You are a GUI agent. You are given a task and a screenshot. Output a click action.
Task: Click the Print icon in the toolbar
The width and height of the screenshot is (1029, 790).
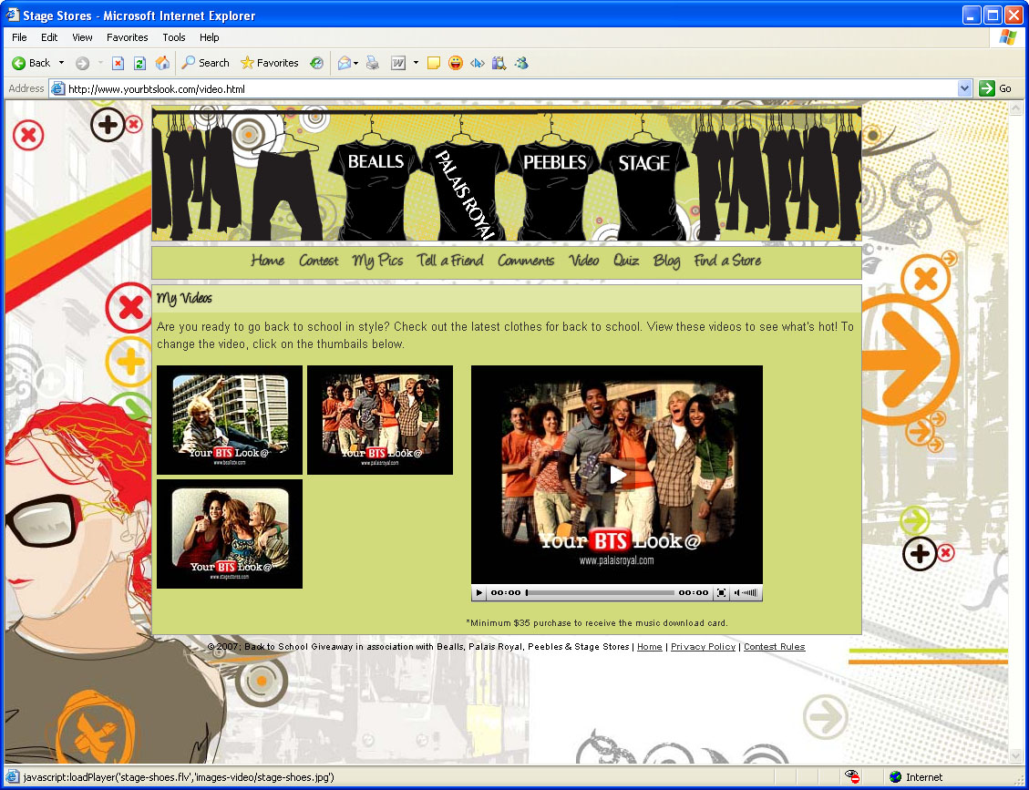coord(372,63)
